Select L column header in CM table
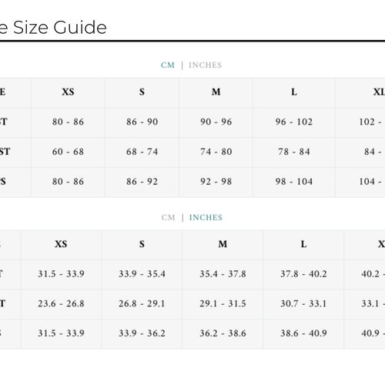This screenshot has height=385, width=385. click(294, 92)
